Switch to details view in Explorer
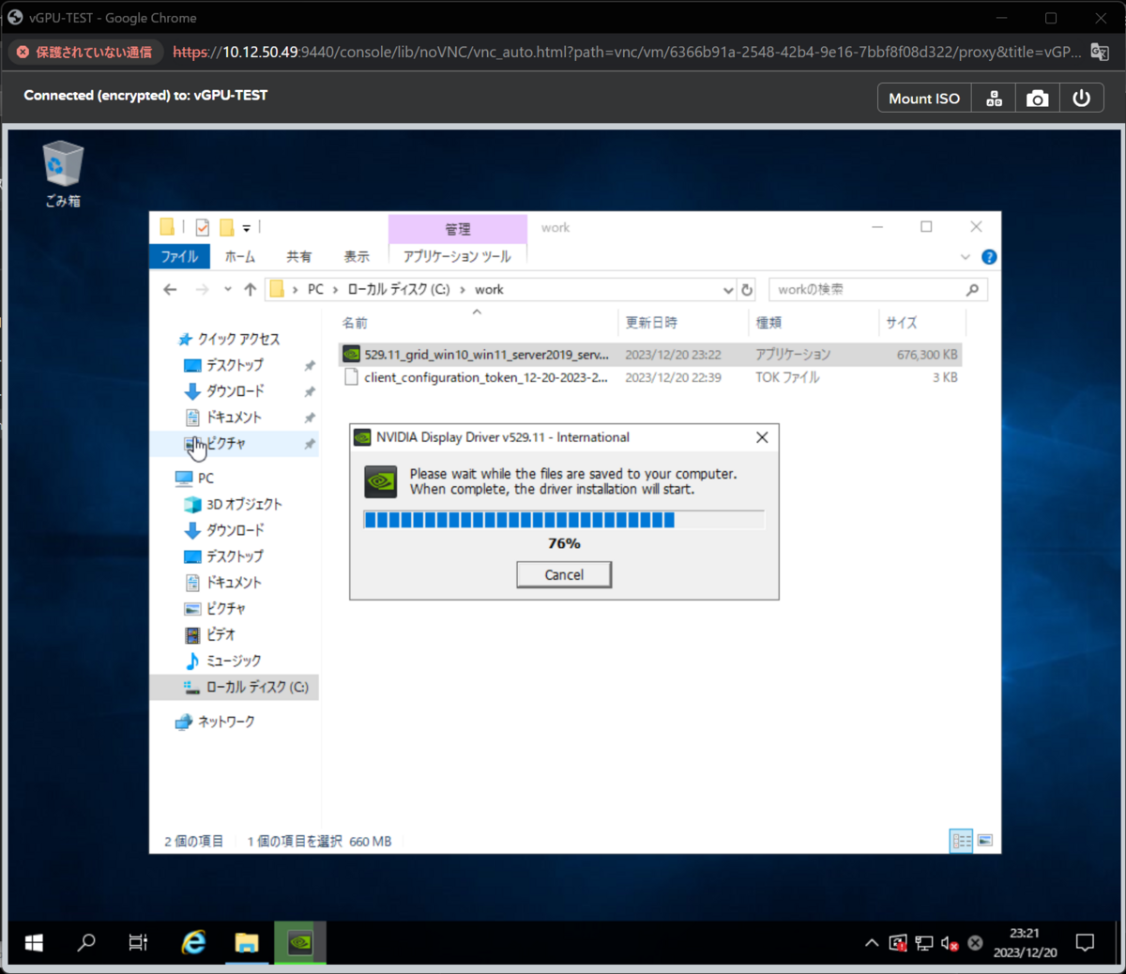Viewport: 1126px width, 974px height. pos(961,841)
